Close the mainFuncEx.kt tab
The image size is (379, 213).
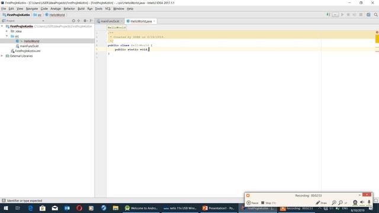121,21
